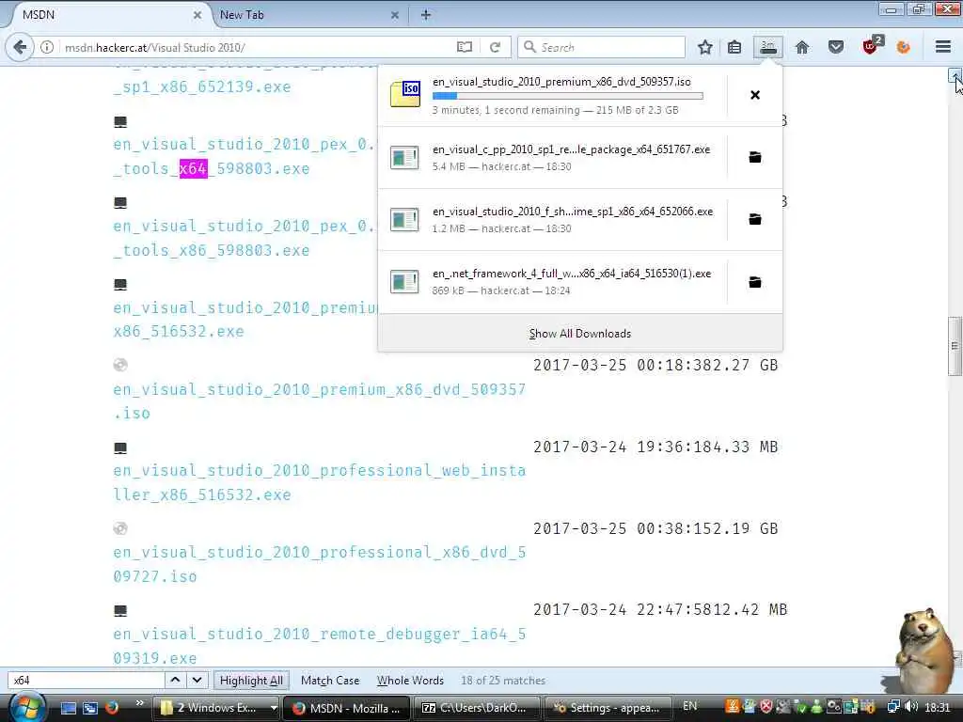Open 2 Windows Explorer taskbar group
963x722 pixels.
coord(218,708)
